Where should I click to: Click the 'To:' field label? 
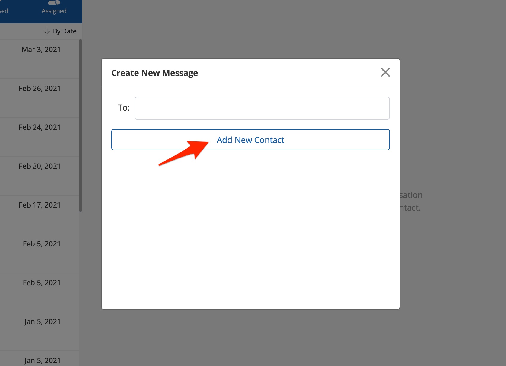coord(124,108)
